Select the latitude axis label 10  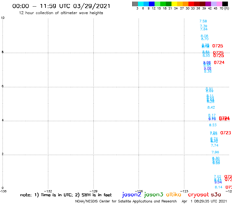click(x=3, y=18)
